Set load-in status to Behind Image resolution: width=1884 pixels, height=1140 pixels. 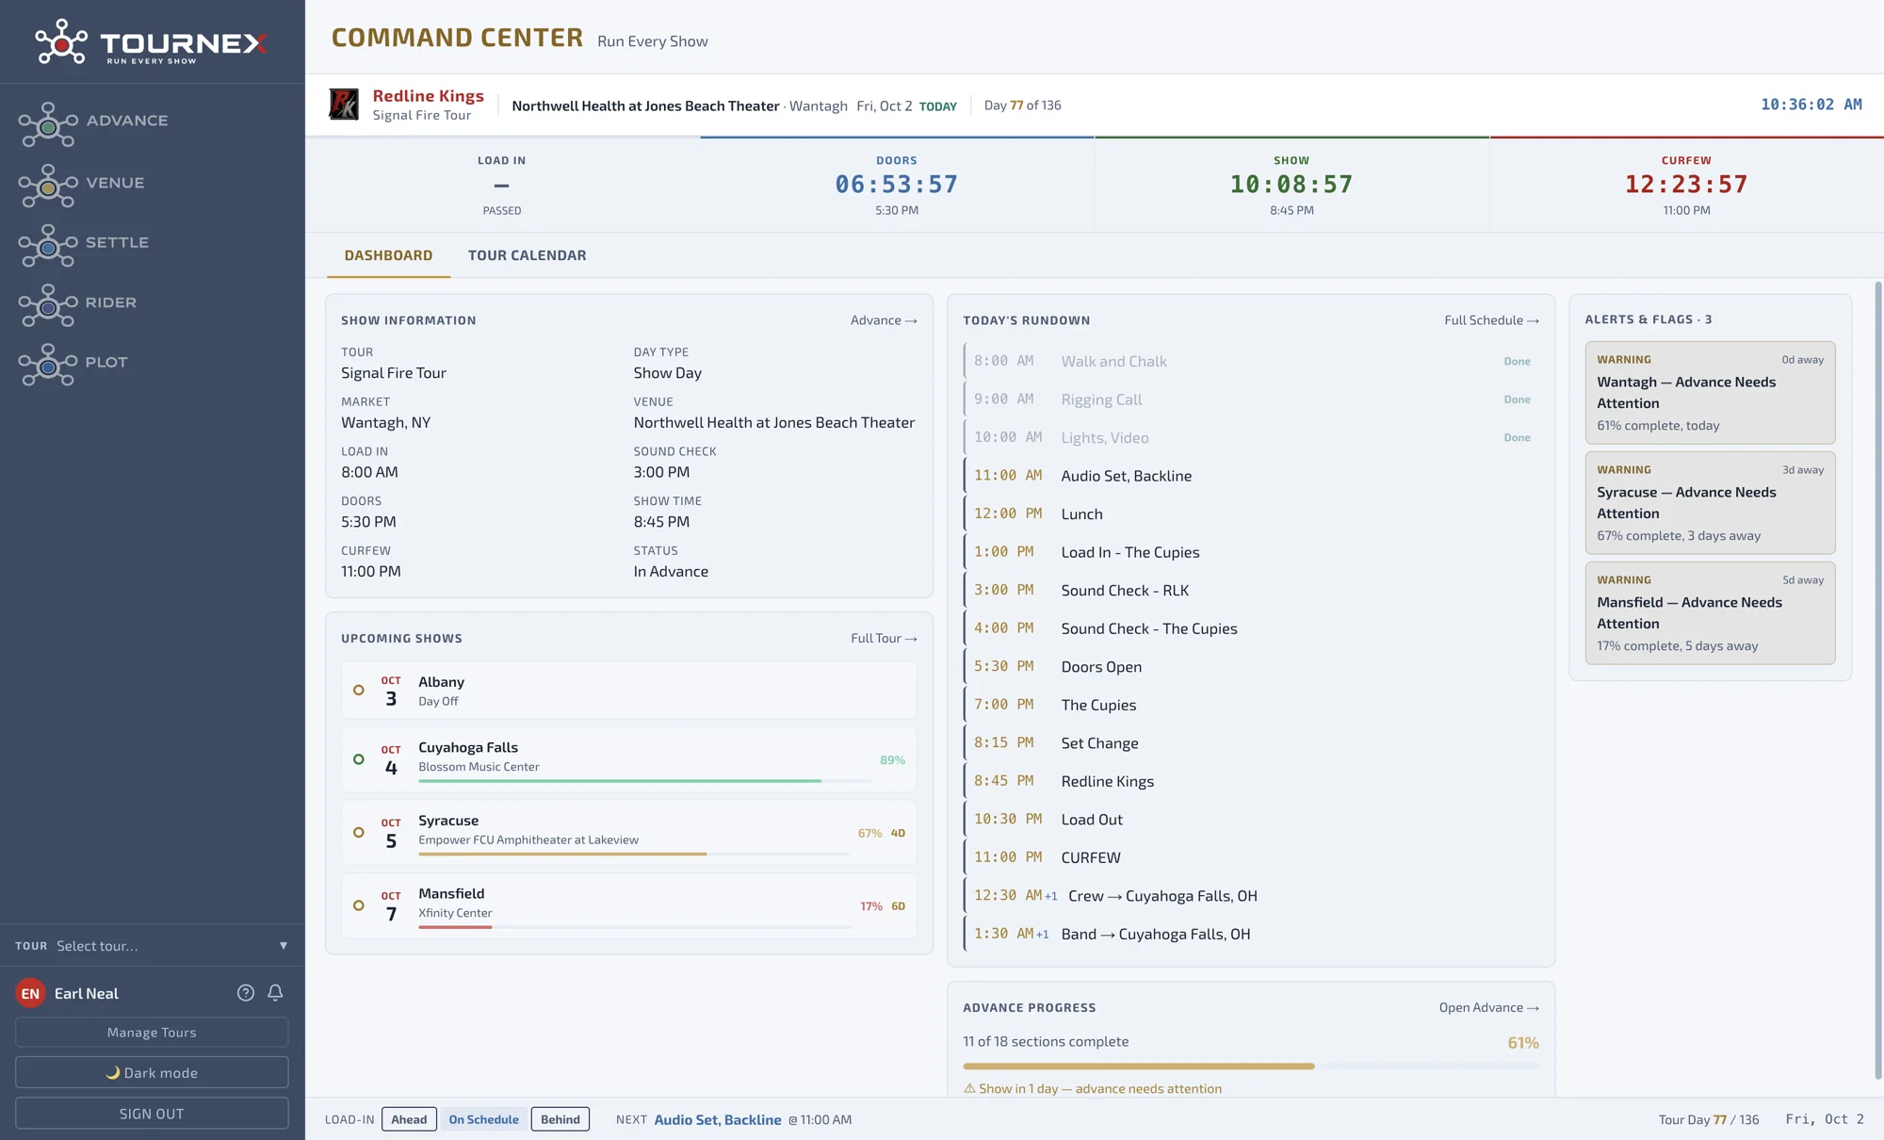click(x=560, y=1119)
